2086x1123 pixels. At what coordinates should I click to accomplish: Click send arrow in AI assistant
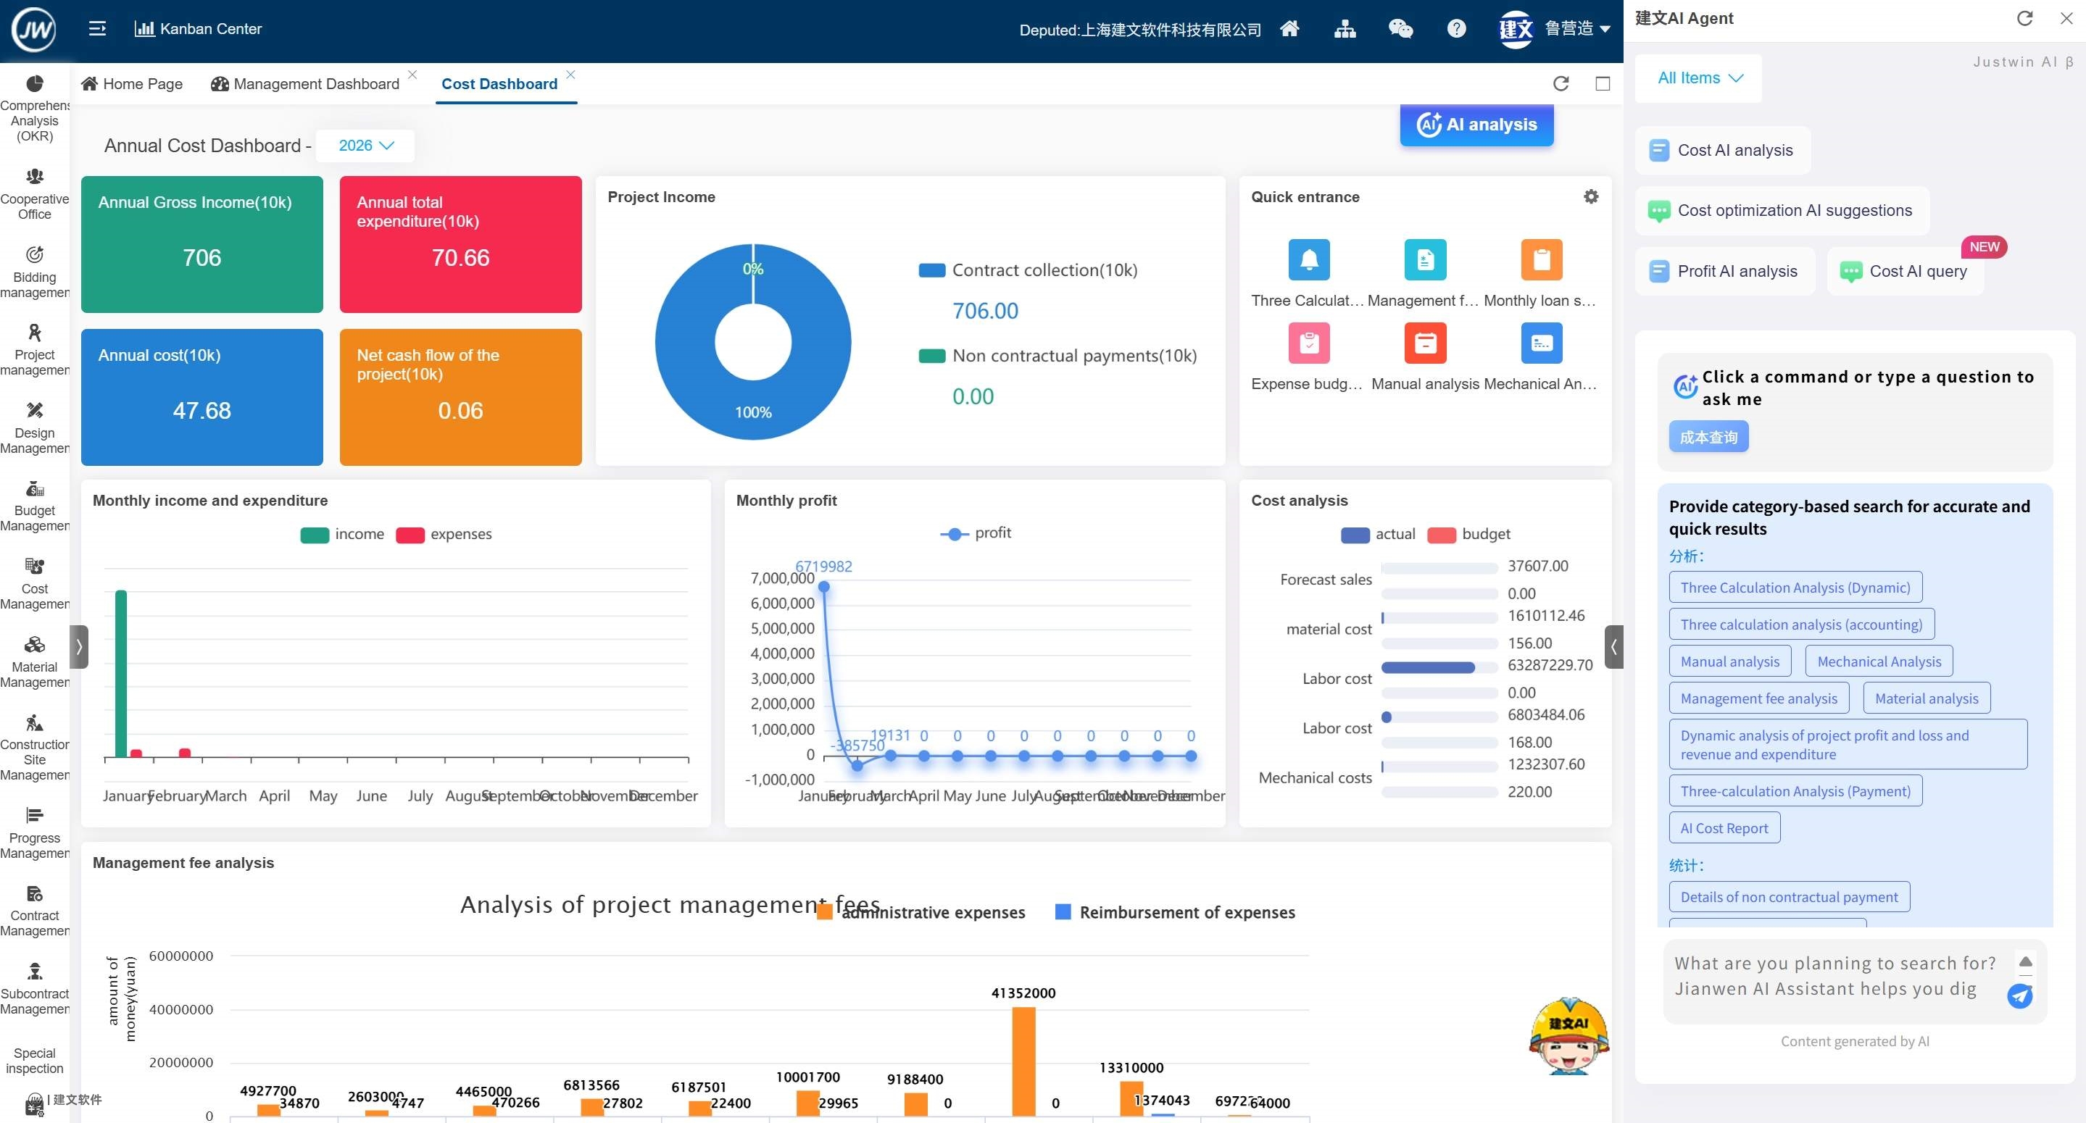[x=2019, y=996]
